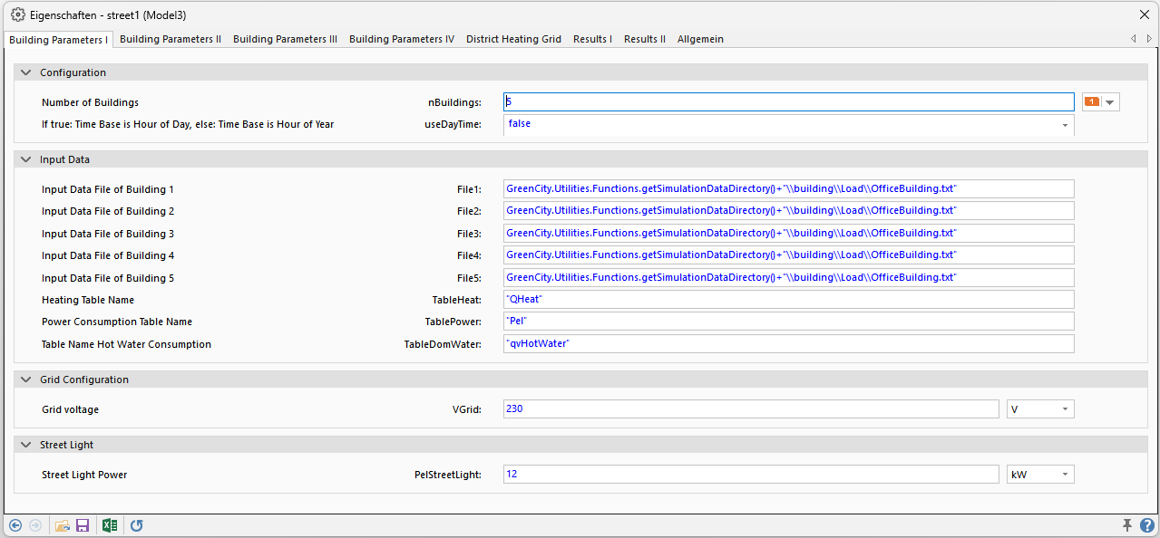1160x538 pixels.
Task: Export parameters with the Excel icon
Action: [110, 525]
